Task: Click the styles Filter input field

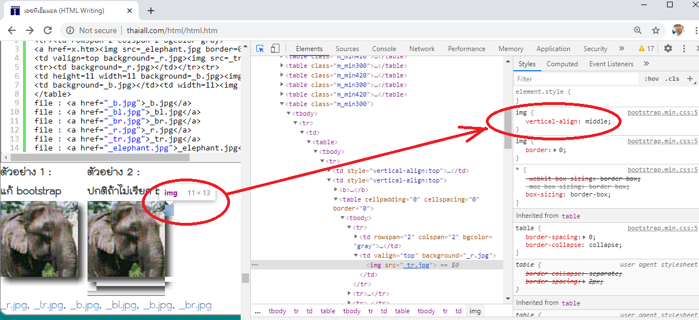Action: tap(575, 79)
